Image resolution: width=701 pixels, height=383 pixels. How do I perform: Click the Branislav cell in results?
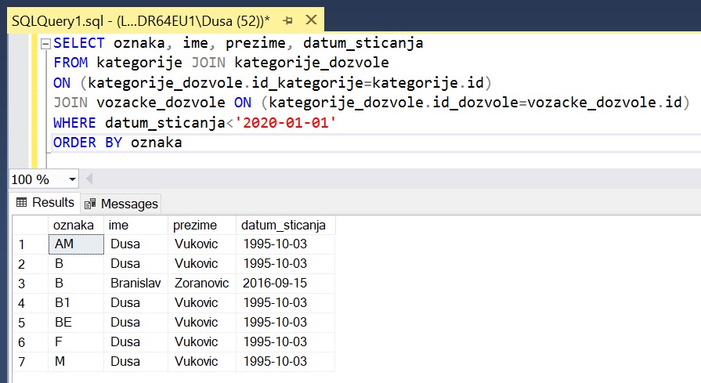click(137, 284)
